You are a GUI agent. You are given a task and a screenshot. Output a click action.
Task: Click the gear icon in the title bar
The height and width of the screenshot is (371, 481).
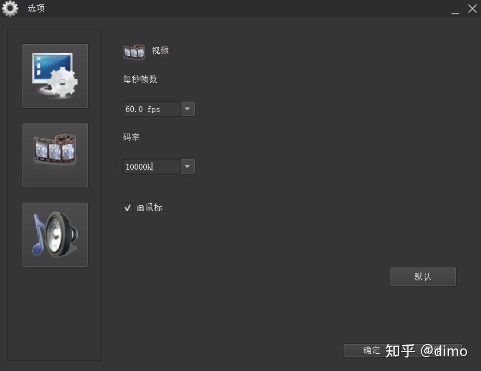[x=10, y=8]
